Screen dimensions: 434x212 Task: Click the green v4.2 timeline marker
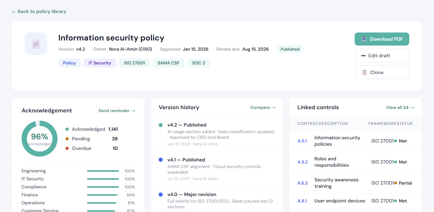coord(161,125)
